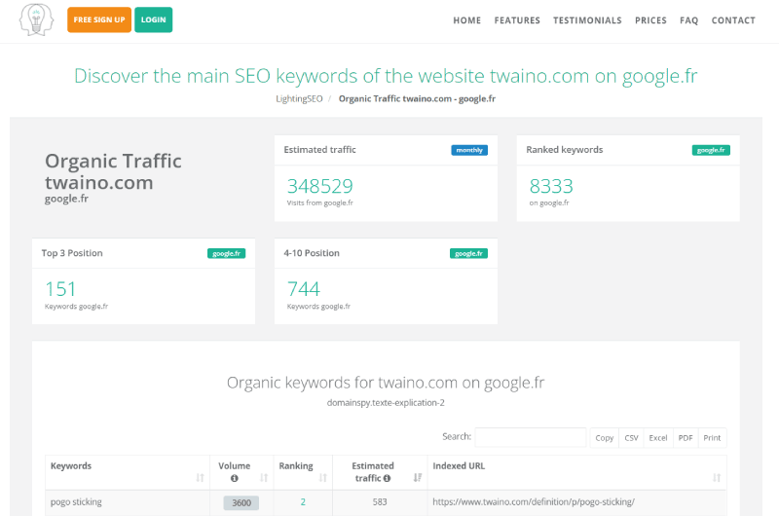Export table as CSV
The width and height of the screenshot is (779, 516).
pyautogui.click(x=631, y=438)
